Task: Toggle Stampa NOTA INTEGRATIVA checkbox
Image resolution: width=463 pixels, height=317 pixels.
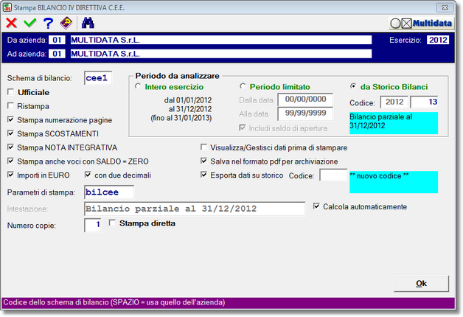Action: 10,147
